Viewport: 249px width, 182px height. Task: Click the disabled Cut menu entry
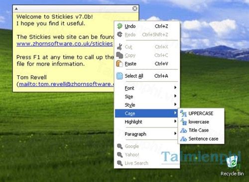pos(147,47)
